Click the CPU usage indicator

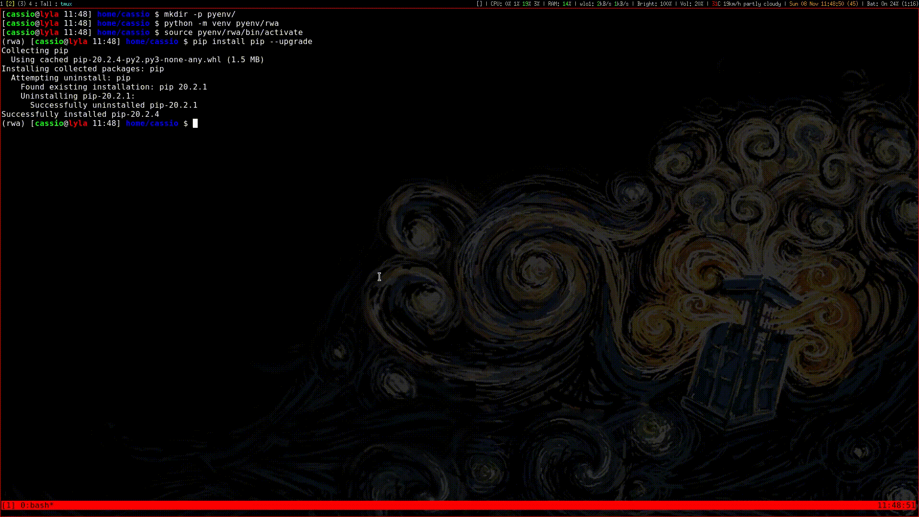(x=515, y=4)
